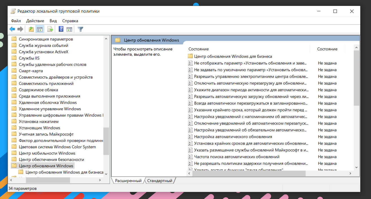This screenshot has width=371, height=199.
Task: Select tree item Служба установки ActiveX
Action: [43, 52]
